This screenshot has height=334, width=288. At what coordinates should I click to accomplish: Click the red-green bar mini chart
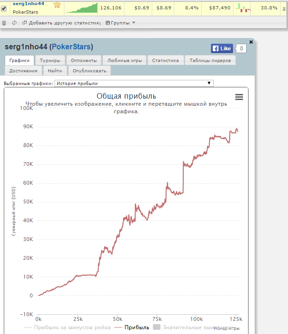[243, 8]
